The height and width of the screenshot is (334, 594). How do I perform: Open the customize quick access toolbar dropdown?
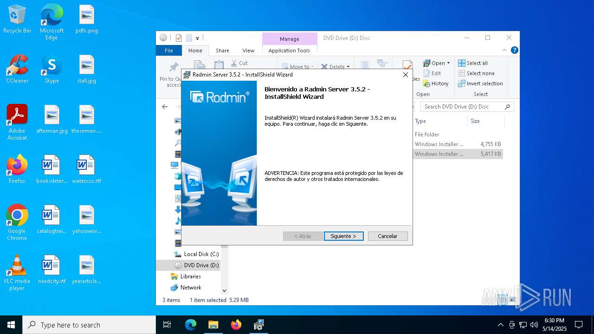click(x=197, y=38)
